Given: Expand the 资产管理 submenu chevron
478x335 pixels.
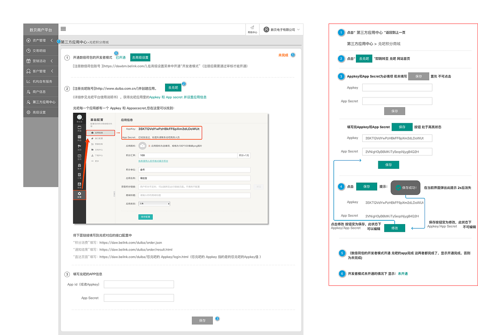Looking at the screenshot, I should point(52,40).
